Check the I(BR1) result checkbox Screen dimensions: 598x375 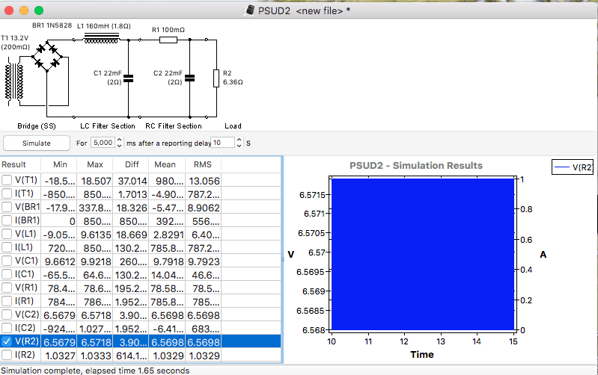pyautogui.click(x=7, y=220)
